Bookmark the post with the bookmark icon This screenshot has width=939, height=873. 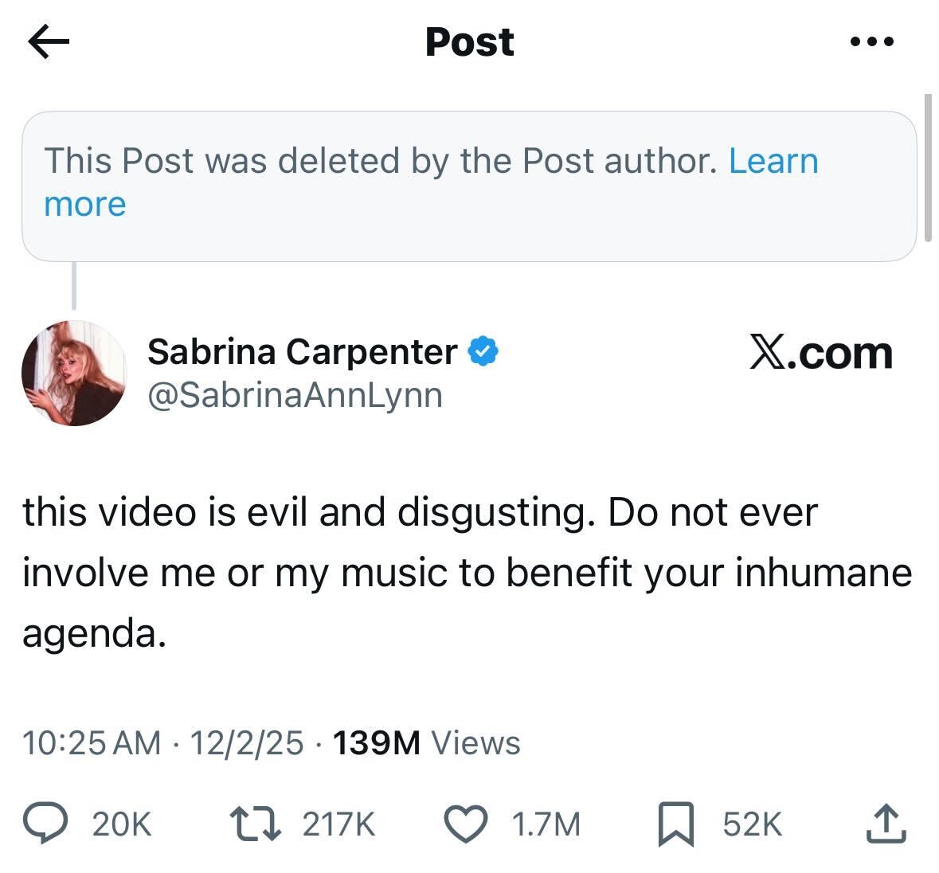(675, 824)
